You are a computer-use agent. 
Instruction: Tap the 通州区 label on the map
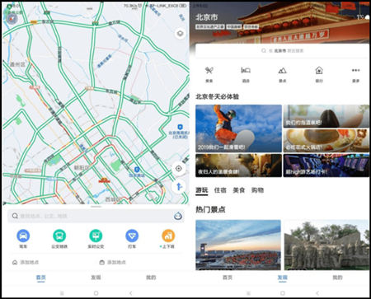pyautogui.click(x=17, y=64)
